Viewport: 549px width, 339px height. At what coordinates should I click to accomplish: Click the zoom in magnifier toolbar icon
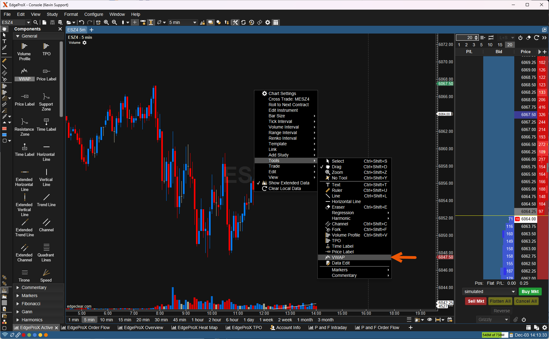pos(106,22)
